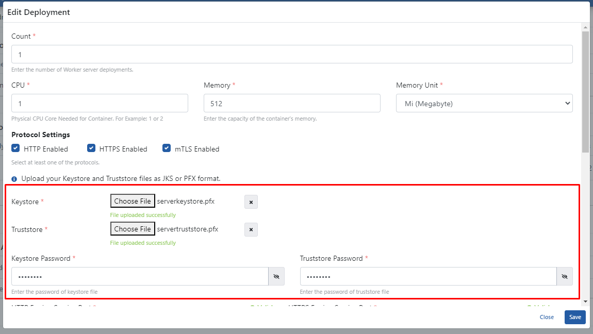Remove the servertruststore.pfx uploaded file
Image resolution: width=593 pixels, height=334 pixels.
coord(251,230)
